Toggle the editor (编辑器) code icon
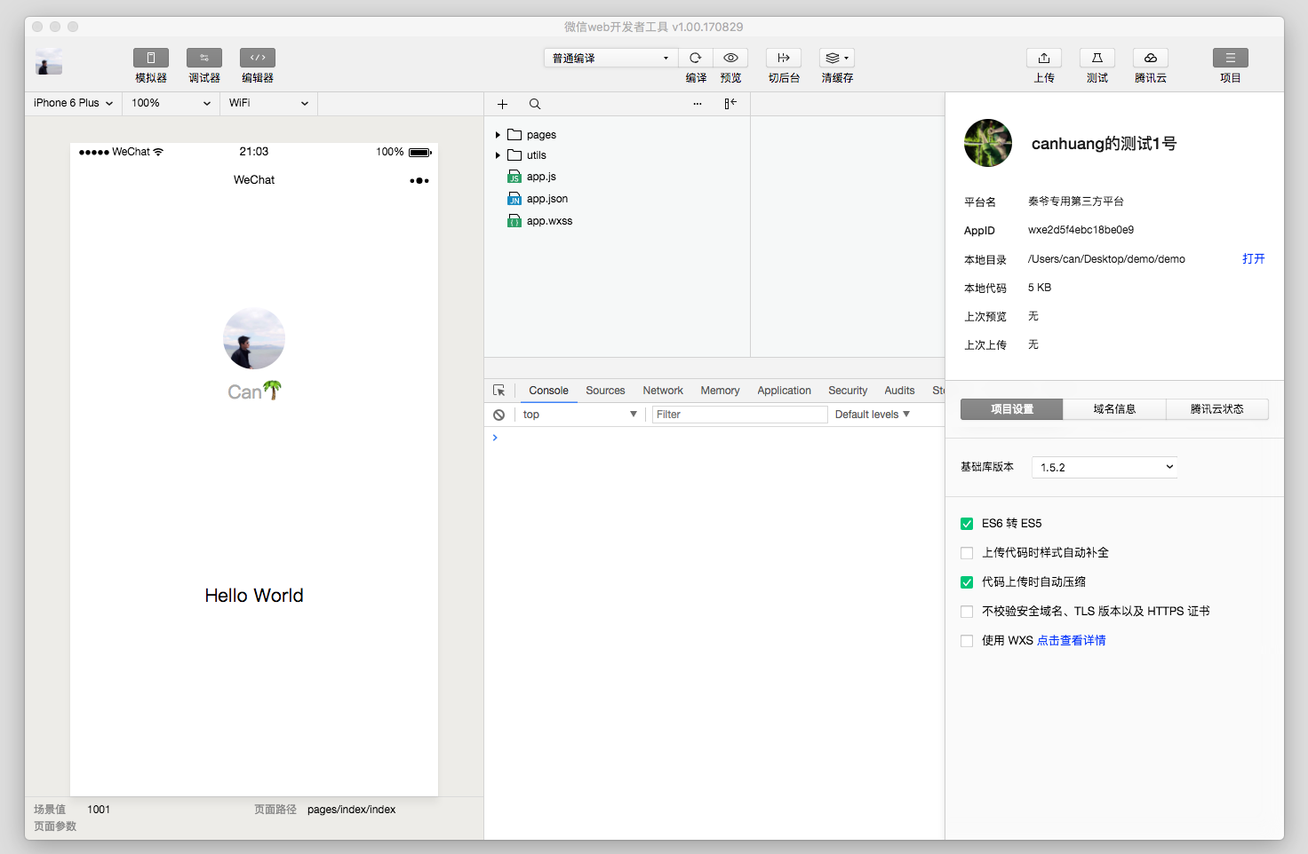The image size is (1308, 854). coord(258,58)
